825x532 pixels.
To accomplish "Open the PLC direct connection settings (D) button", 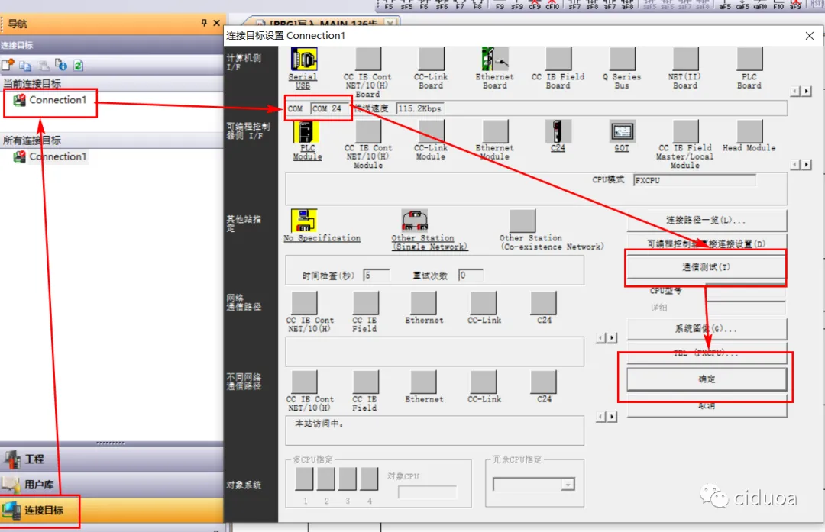I will 707,243.
